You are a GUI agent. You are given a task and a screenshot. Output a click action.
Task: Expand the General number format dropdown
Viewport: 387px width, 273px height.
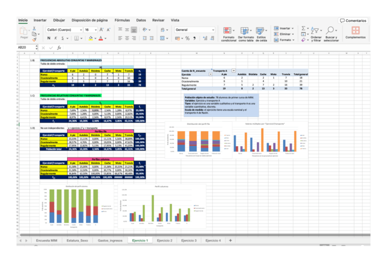coord(213,30)
